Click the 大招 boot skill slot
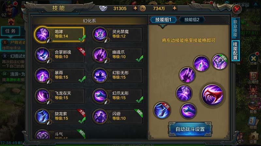Screen dimensions: 261x146 point(162,110)
